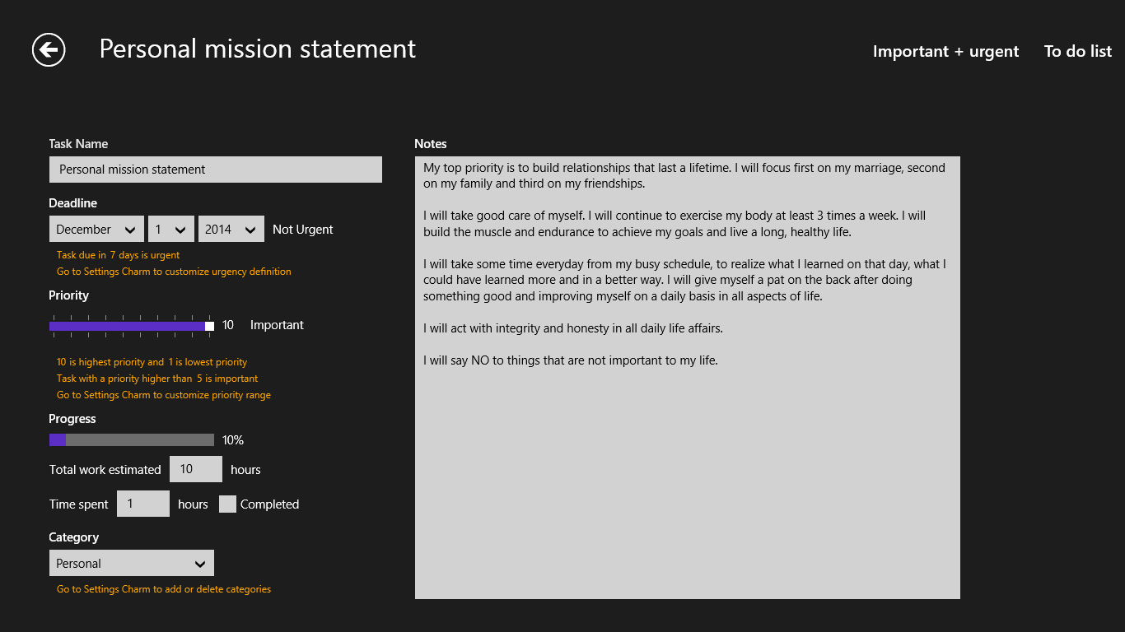Viewport: 1125px width, 632px height.
Task: Open the December month dropdown
Action: (96, 230)
